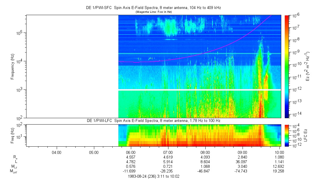Click the main Ez spectral density colorbar
315x180 pixels.
coord(287,66)
